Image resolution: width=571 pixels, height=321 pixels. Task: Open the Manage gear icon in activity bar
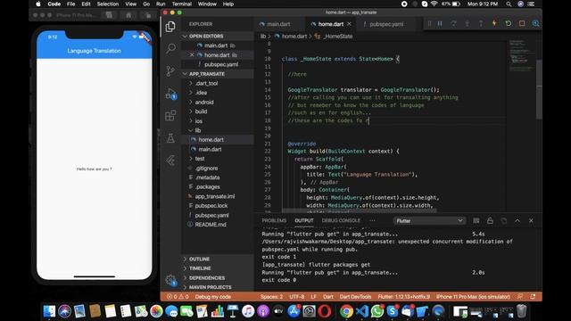(x=170, y=280)
